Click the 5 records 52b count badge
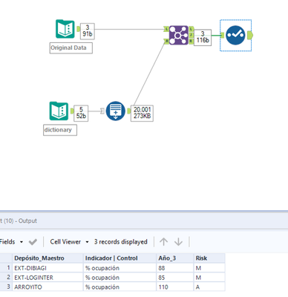This screenshot has height=297, width=288. 81,113
